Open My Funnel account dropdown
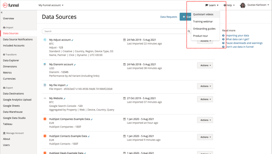This screenshot has width=272, height=154. pyautogui.click(x=51, y=5)
